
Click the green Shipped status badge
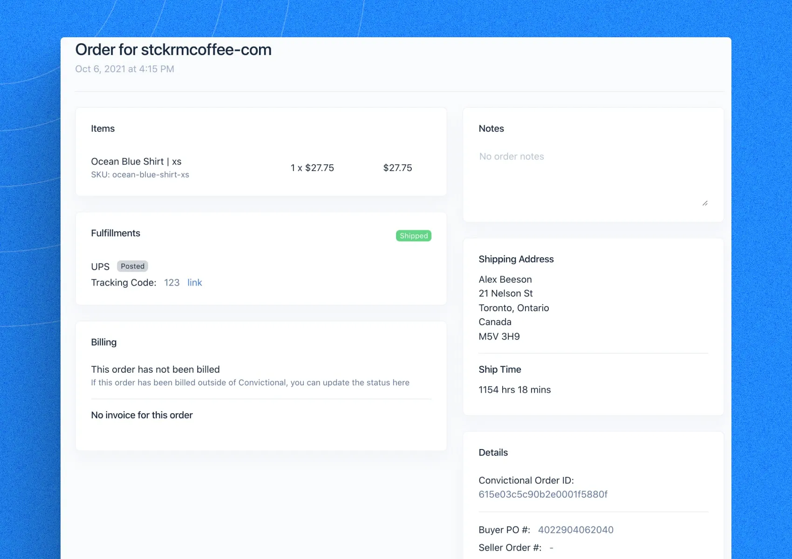point(414,236)
